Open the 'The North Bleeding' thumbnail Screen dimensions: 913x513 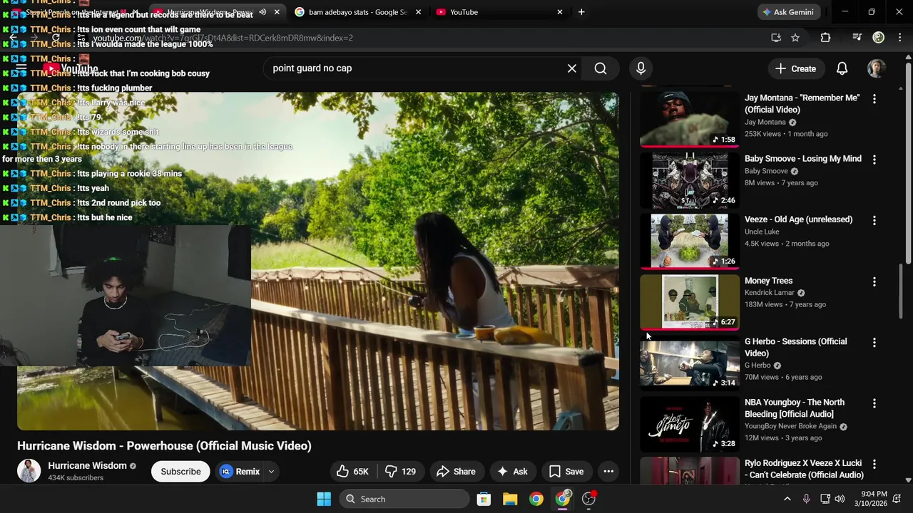[x=690, y=423]
